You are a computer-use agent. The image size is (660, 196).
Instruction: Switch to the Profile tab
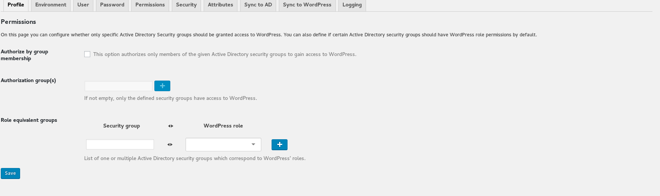(x=16, y=5)
